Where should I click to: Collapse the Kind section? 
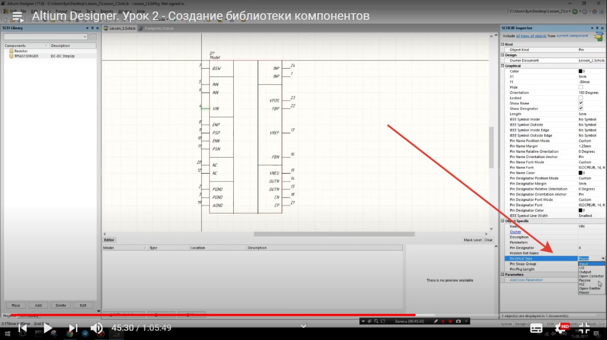pyautogui.click(x=503, y=44)
